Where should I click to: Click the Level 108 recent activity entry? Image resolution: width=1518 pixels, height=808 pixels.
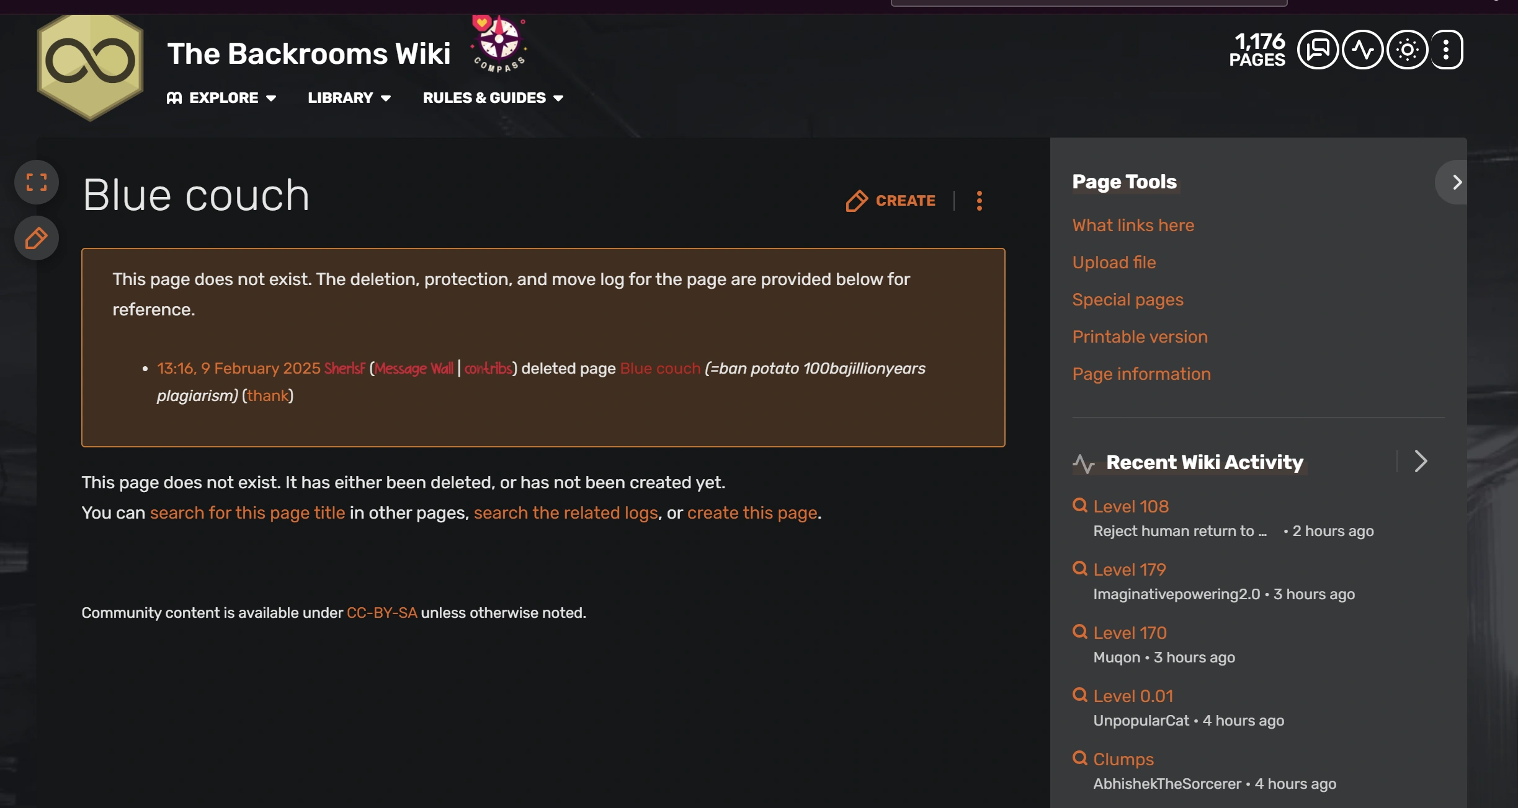pyautogui.click(x=1130, y=506)
